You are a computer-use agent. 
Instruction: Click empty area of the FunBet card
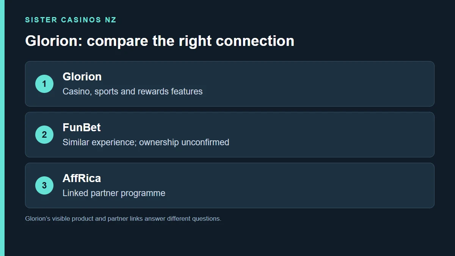(322, 135)
